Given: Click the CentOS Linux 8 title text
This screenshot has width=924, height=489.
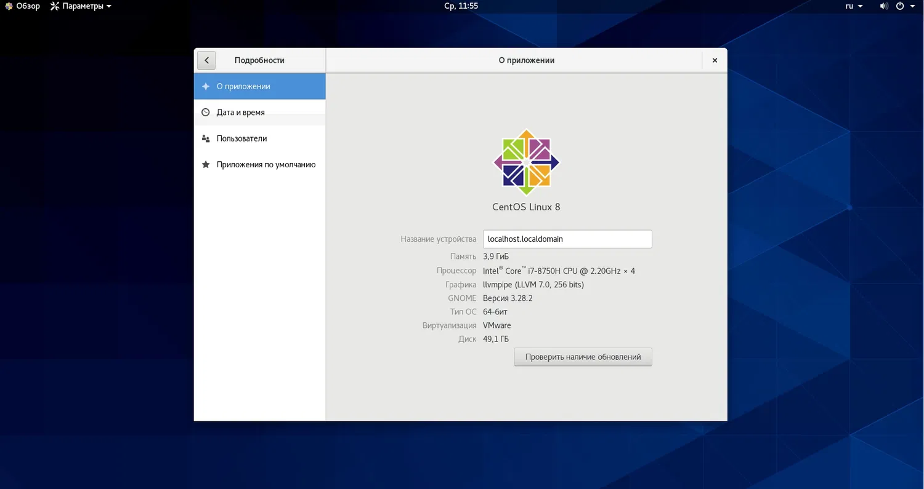Looking at the screenshot, I should click(526, 207).
